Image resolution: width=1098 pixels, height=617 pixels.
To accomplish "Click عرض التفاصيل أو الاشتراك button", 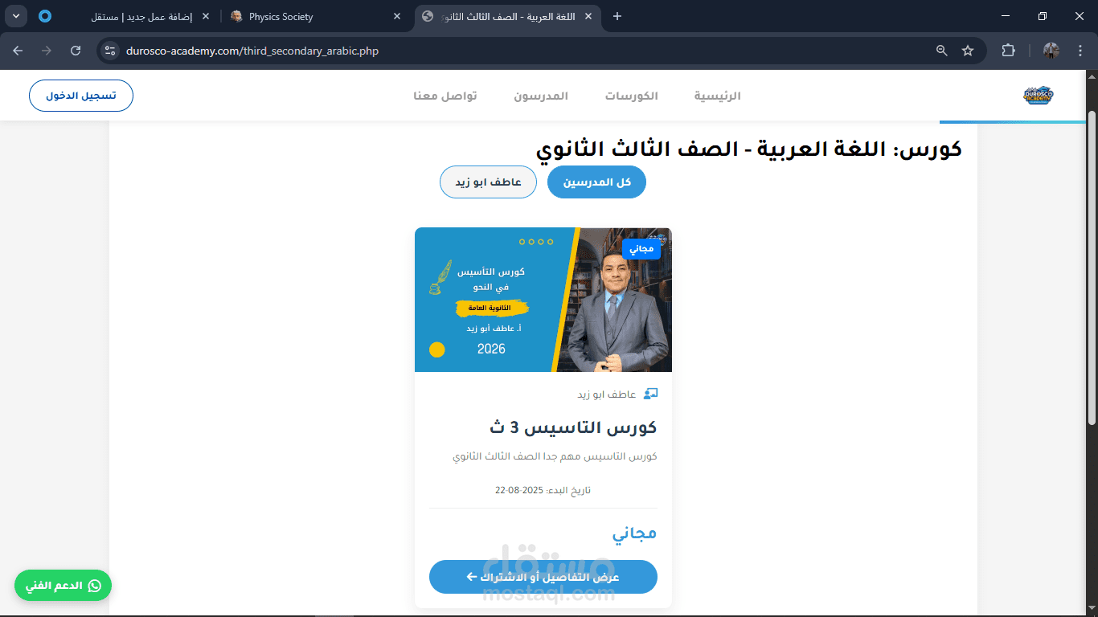I will (x=543, y=577).
